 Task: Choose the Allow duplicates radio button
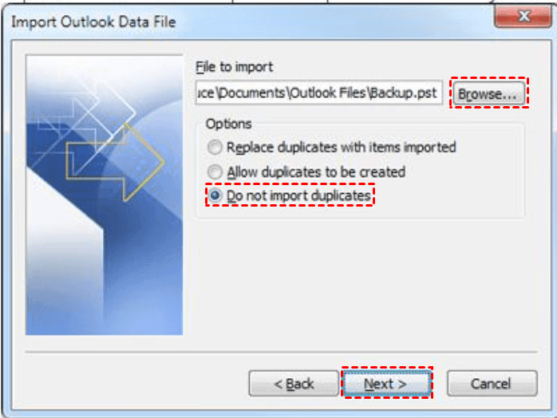214,172
